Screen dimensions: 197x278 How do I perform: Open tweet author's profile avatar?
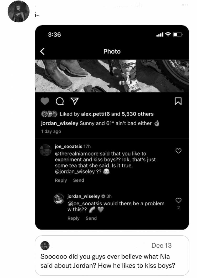click(19, 11)
